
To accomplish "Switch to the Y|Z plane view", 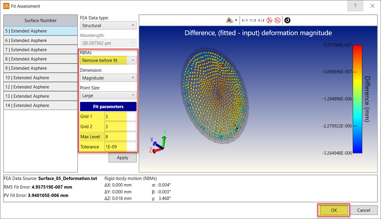I will point(253,20).
